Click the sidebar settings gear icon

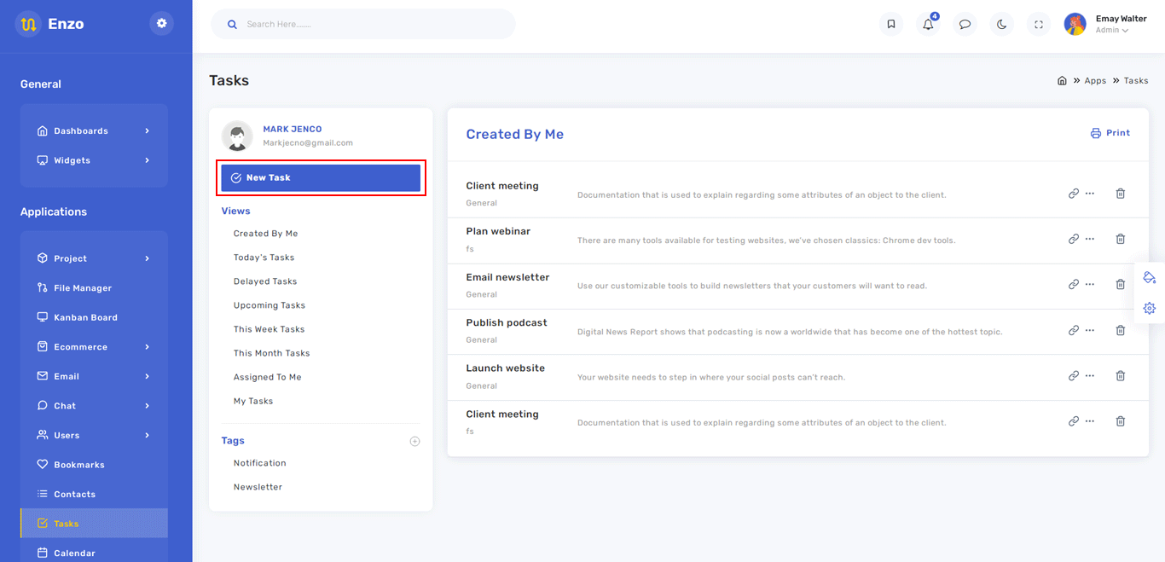click(161, 24)
